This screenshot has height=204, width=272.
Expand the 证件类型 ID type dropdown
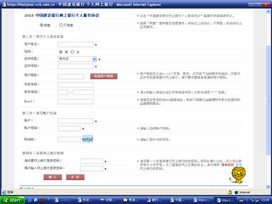[x=94, y=59]
